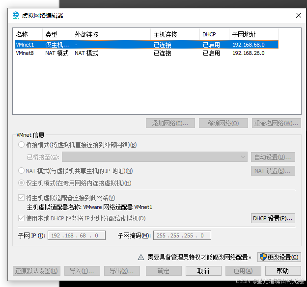Click 仅主机 type cell of VMnet1
The width and height of the screenshot is (307, 287).
pyautogui.click(x=57, y=45)
